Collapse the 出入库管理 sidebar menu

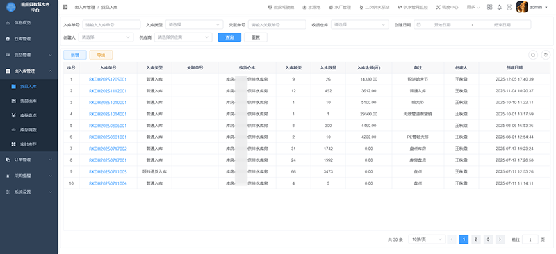pyautogui.click(x=28, y=71)
